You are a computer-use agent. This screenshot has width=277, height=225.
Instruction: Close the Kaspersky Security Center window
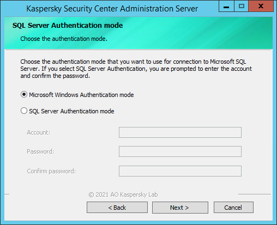click(x=261, y=7)
